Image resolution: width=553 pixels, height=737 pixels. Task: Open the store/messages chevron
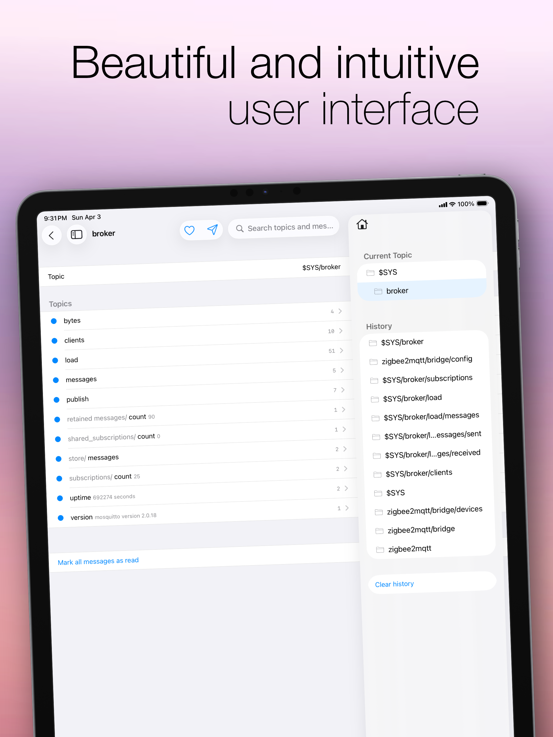pyautogui.click(x=345, y=449)
